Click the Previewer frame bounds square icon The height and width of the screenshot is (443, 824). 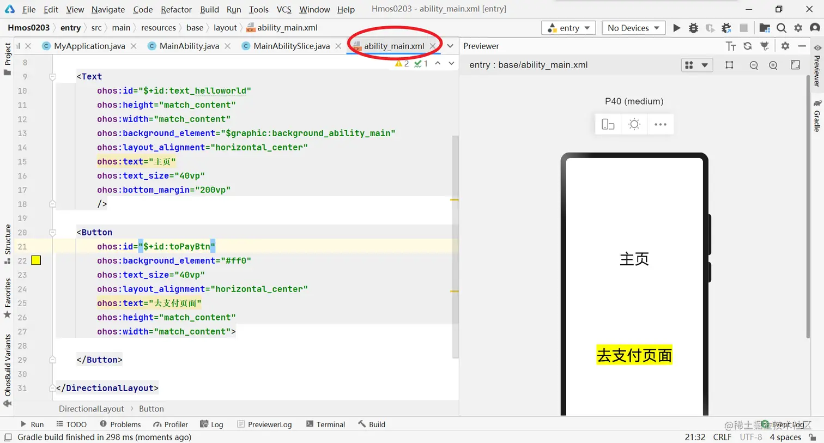729,65
